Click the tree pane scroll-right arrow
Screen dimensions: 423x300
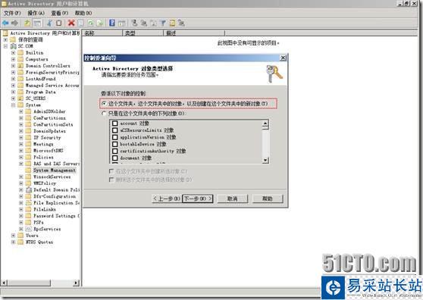click(x=77, y=283)
